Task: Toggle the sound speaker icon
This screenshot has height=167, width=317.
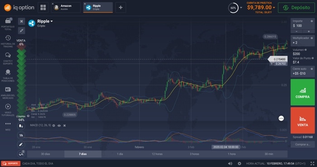Action: tap(230, 163)
